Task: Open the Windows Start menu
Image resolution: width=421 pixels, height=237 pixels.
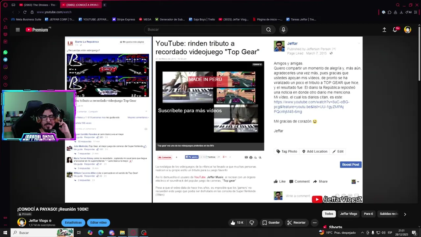Action: [x=5, y=233]
